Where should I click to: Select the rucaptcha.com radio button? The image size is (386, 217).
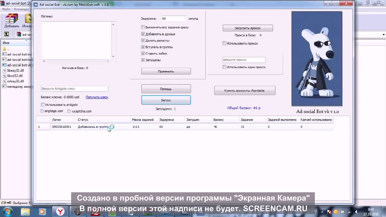click(x=69, y=111)
